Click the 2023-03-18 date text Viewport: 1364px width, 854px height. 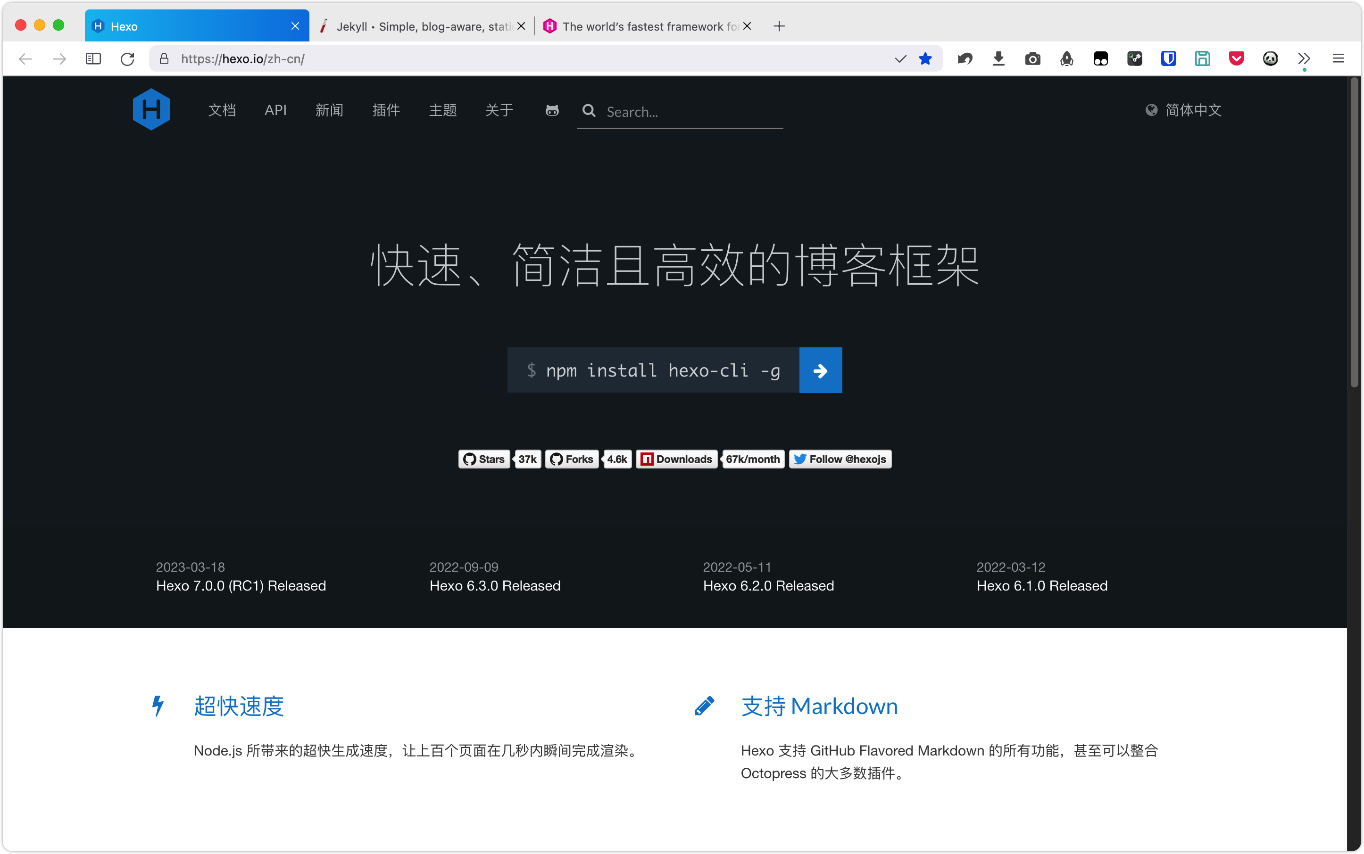point(190,567)
